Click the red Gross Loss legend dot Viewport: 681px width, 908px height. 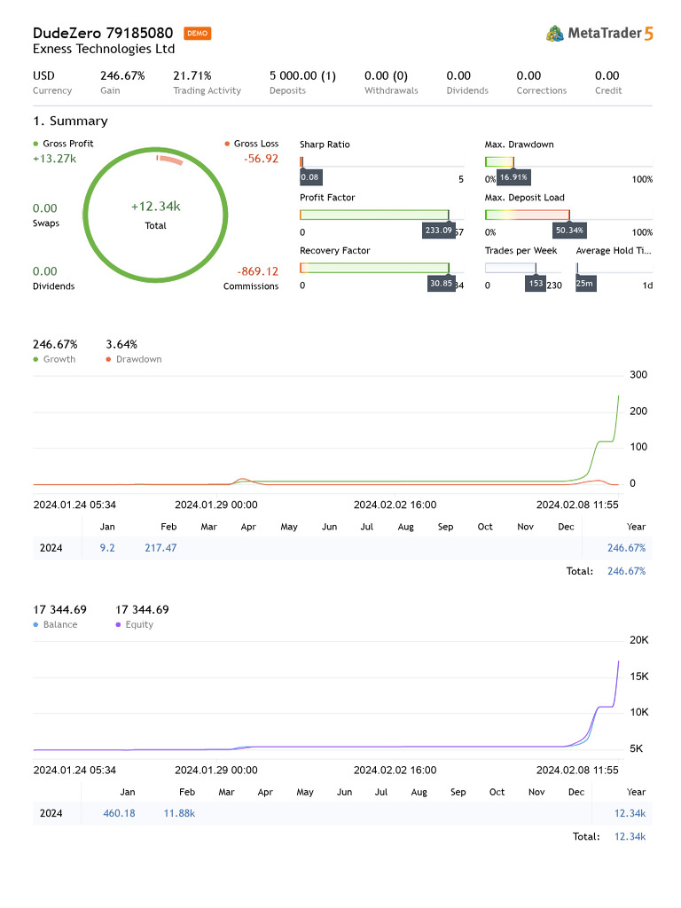(x=227, y=144)
